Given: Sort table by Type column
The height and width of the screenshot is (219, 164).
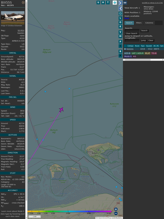Looking at the screenshot, I should [x=143, y=46].
